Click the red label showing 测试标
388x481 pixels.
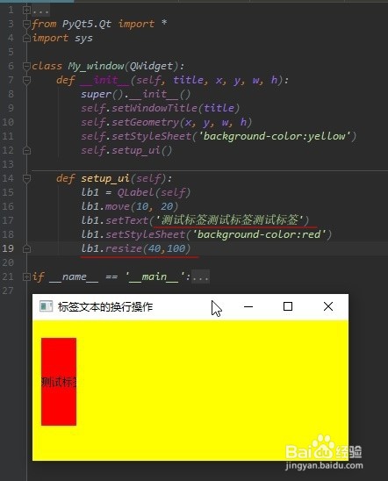click(59, 382)
